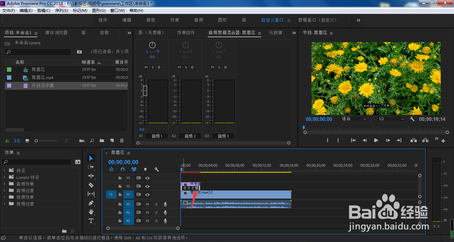Mute track A1 in timeline
The width and height of the screenshot is (454, 242).
[147, 204]
